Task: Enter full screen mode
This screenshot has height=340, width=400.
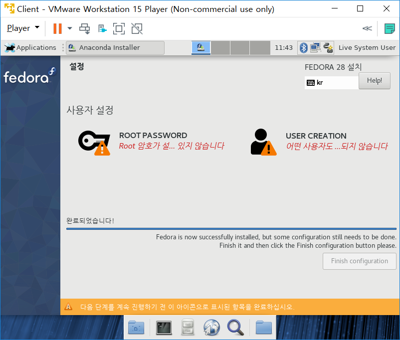Action: tap(119, 28)
